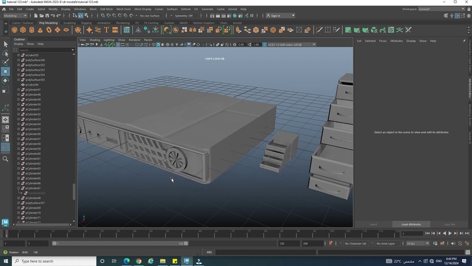
Task: Click the viewport gamma value field 1.00
Action: click(256, 45)
